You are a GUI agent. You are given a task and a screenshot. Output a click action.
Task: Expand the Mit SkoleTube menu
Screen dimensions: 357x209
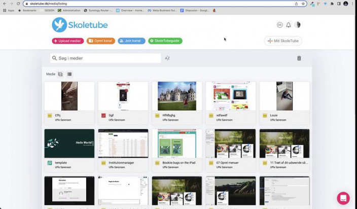coord(283,41)
